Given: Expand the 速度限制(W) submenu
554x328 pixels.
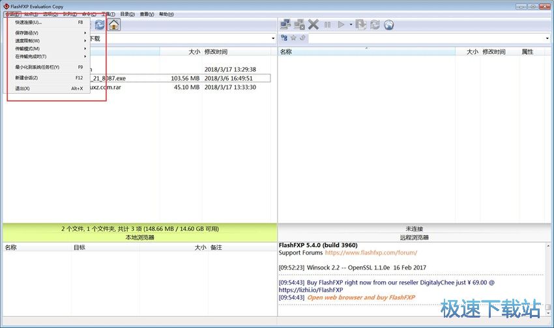Looking at the screenshot, I should [x=47, y=40].
